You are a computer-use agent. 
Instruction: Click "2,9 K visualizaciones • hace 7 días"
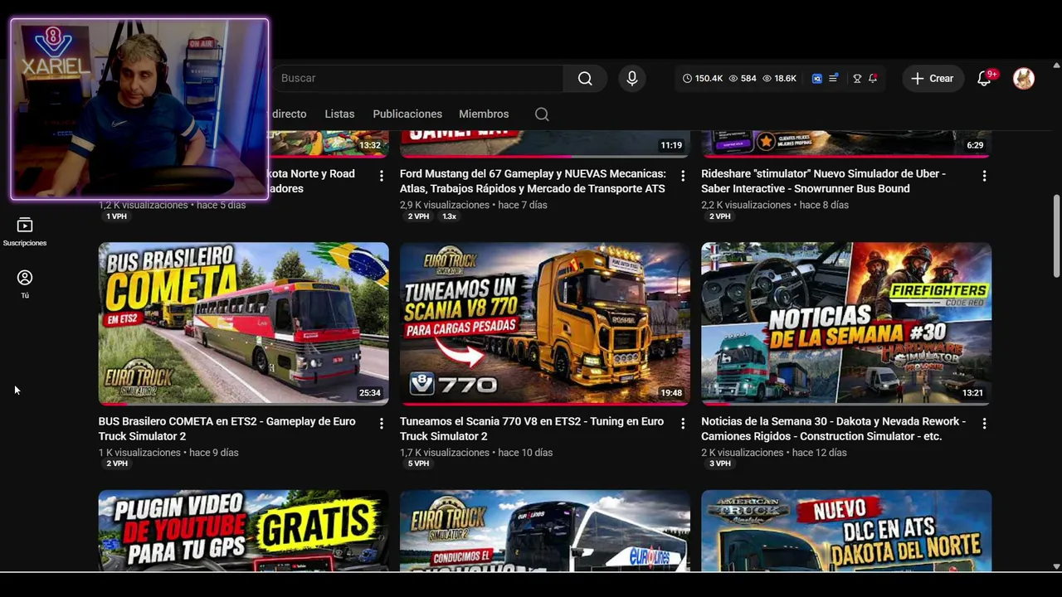point(474,205)
